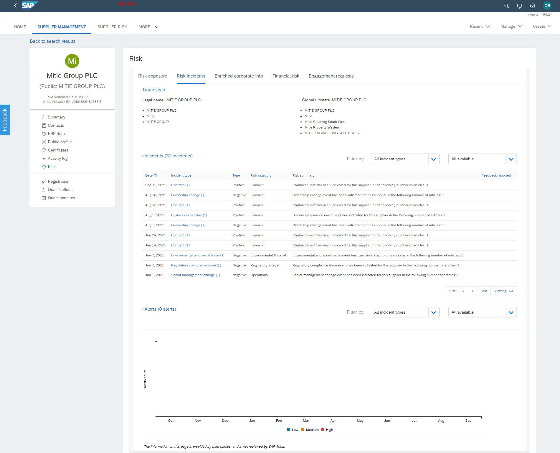Go to previous incidents page arrow
The width and height of the screenshot is (560, 453).
click(463, 291)
